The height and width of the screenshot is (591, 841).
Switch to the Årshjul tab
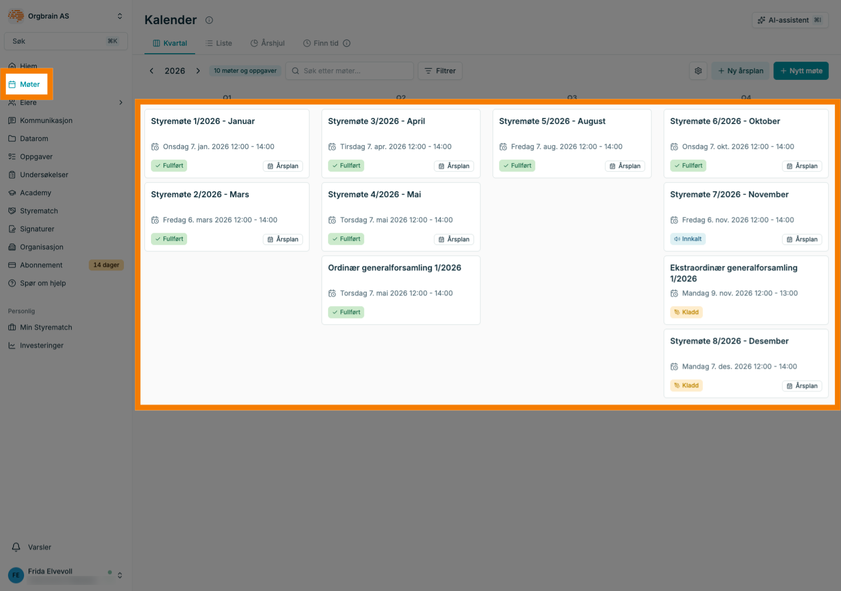(x=267, y=43)
